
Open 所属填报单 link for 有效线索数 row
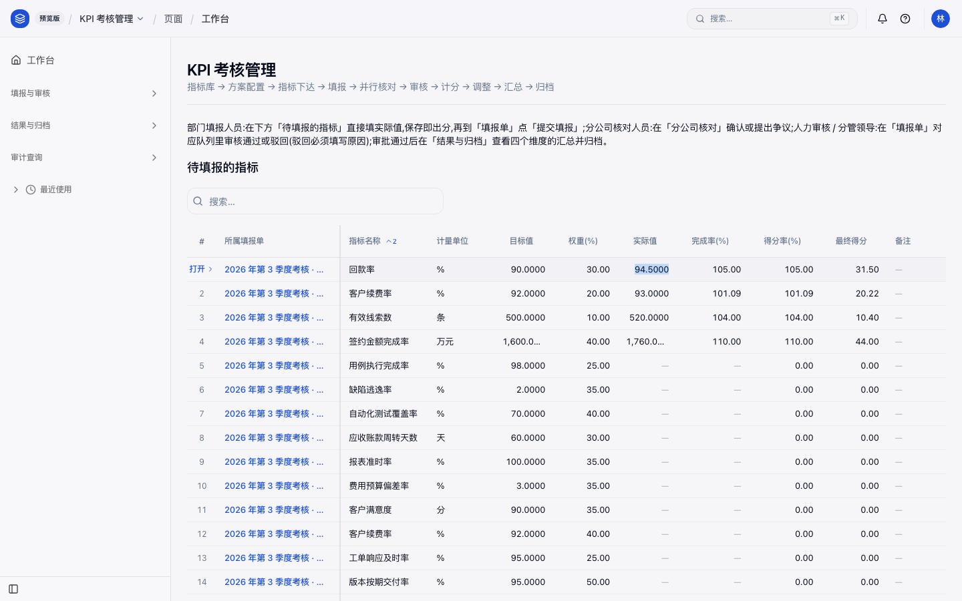point(274,318)
